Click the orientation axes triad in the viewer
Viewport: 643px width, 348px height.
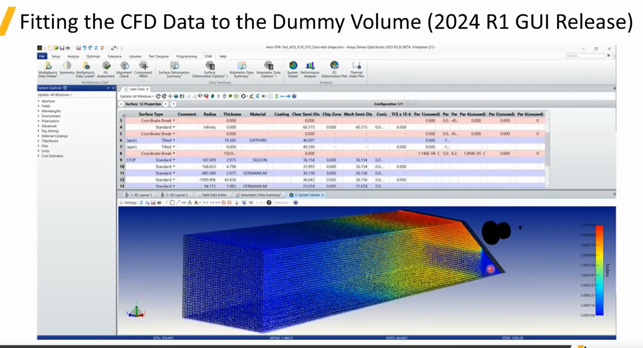136,310
